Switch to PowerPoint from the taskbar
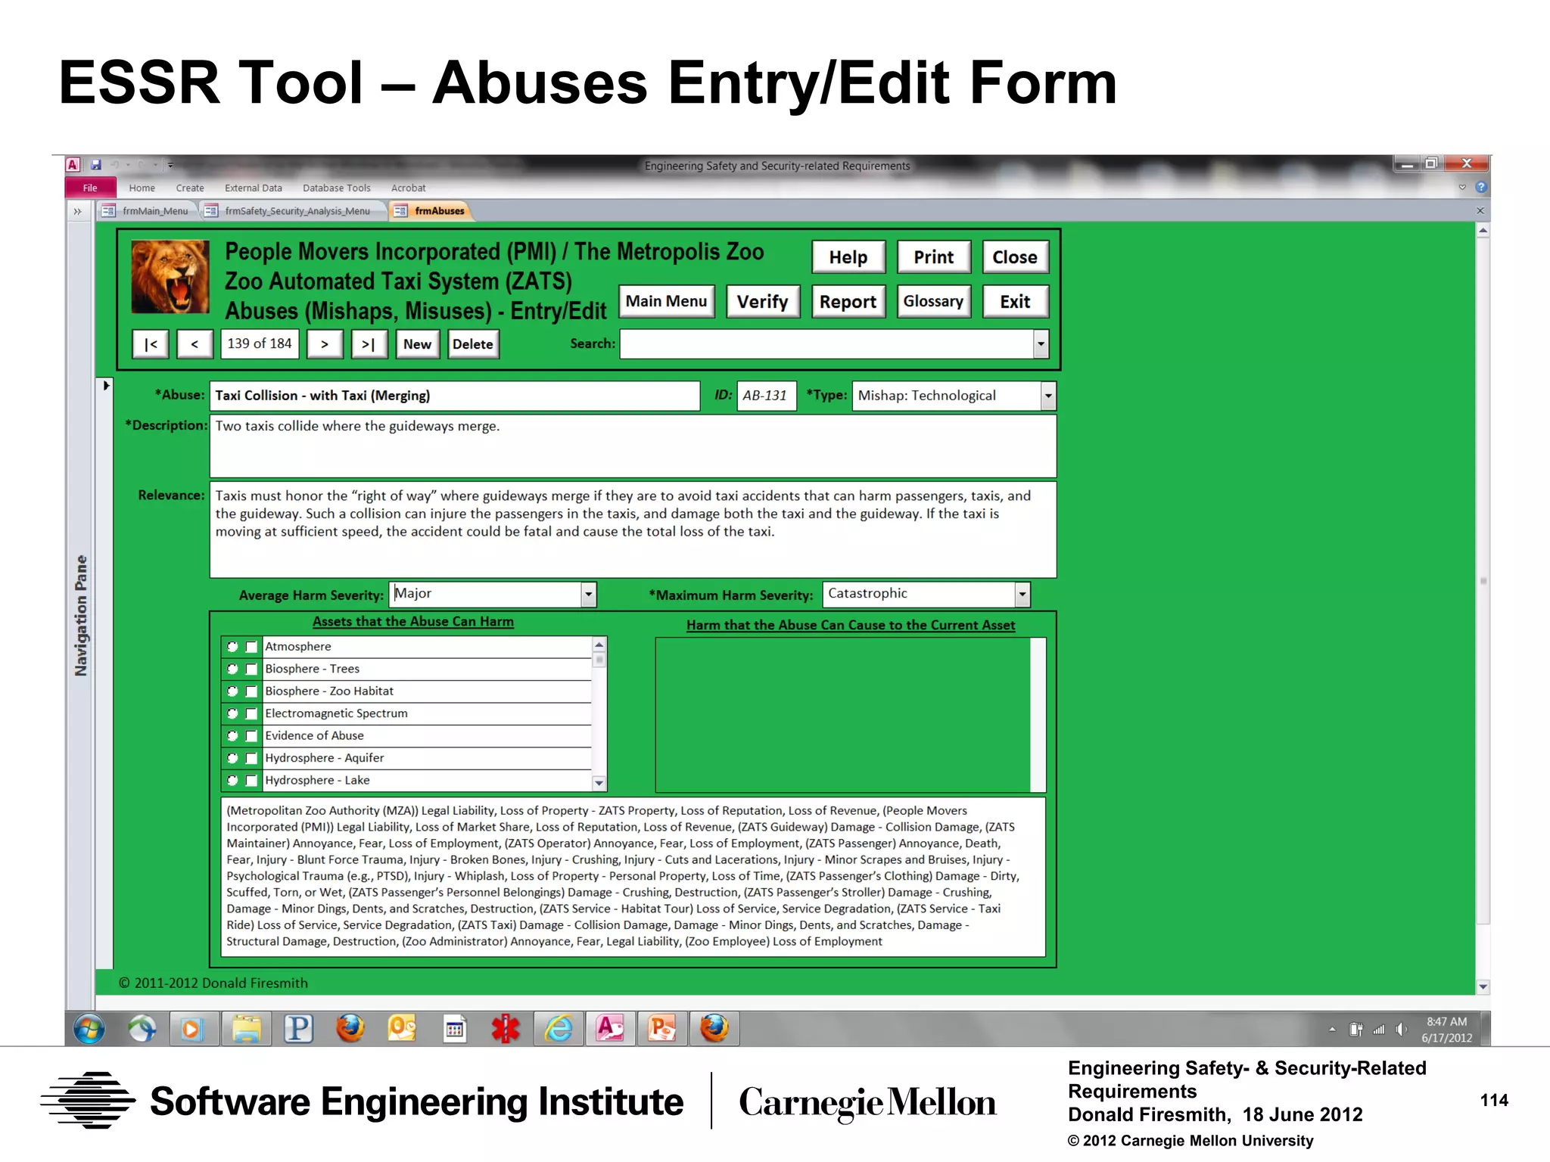This screenshot has width=1550, height=1162. coord(662,1029)
